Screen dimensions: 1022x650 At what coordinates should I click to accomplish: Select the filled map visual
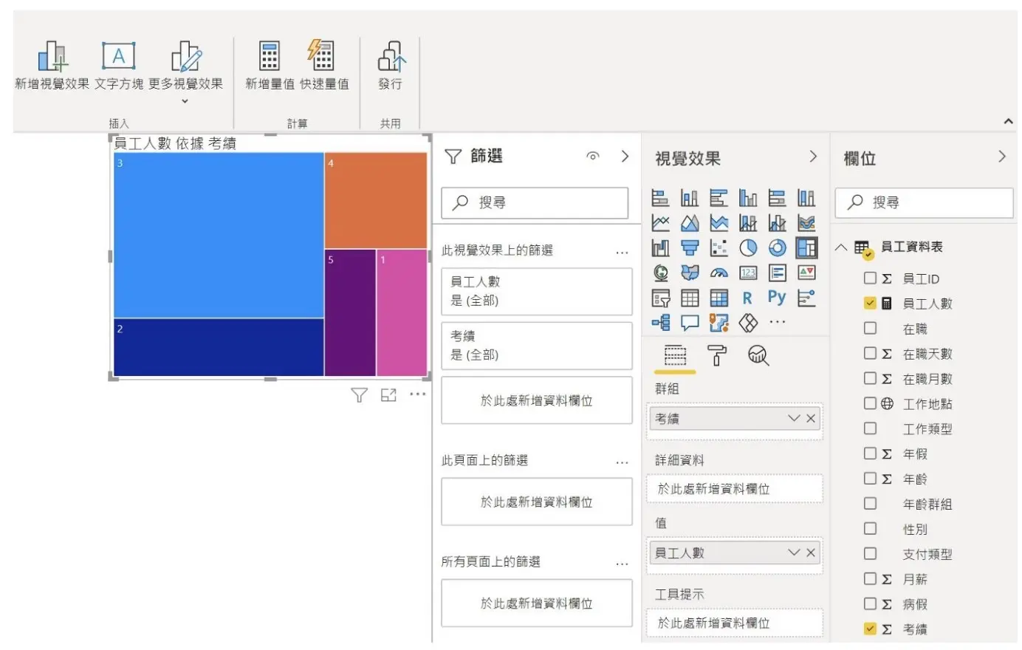[x=690, y=273]
